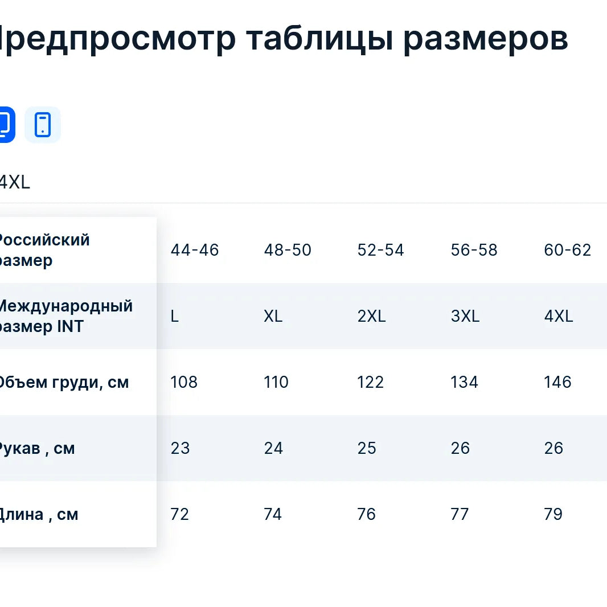
Task: Select the length value 74
Action: coord(273,514)
